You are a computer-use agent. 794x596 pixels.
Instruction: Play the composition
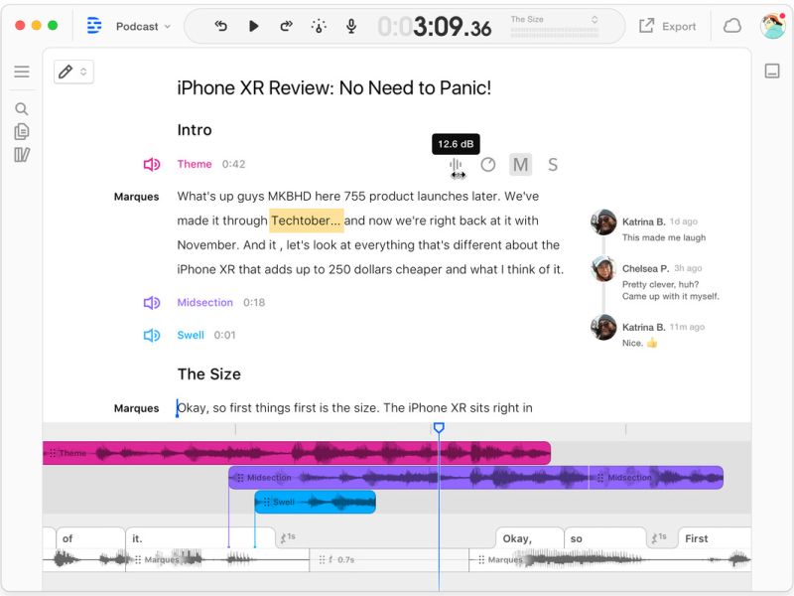[254, 26]
